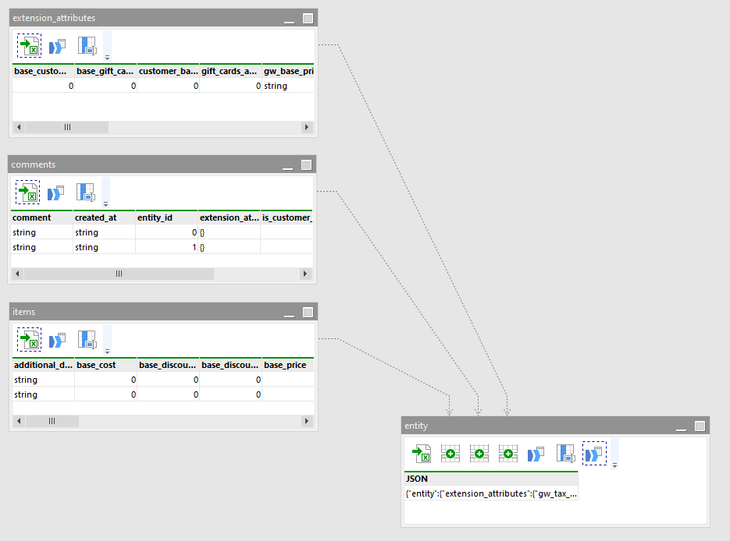Click the horizontal scrollbar thumb in comments panel
This screenshot has width=730, height=541.
coord(117,274)
